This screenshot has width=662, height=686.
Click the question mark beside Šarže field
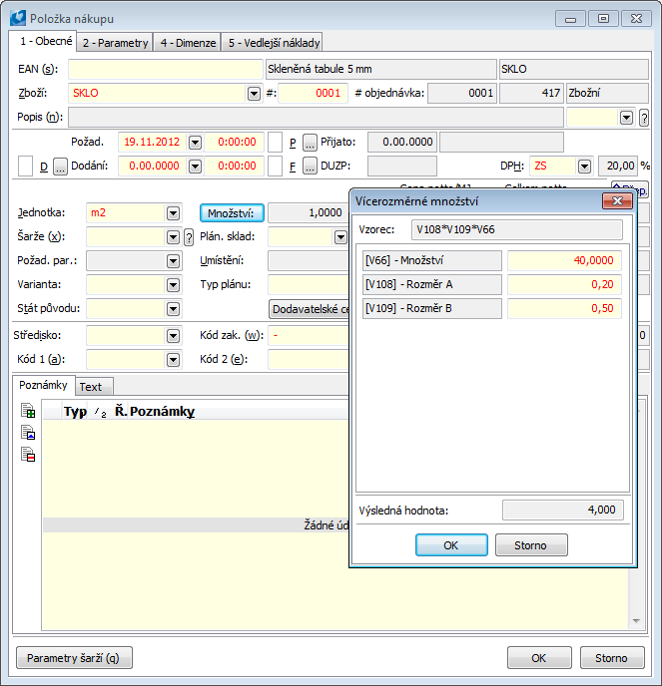pyautogui.click(x=189, y=237)
